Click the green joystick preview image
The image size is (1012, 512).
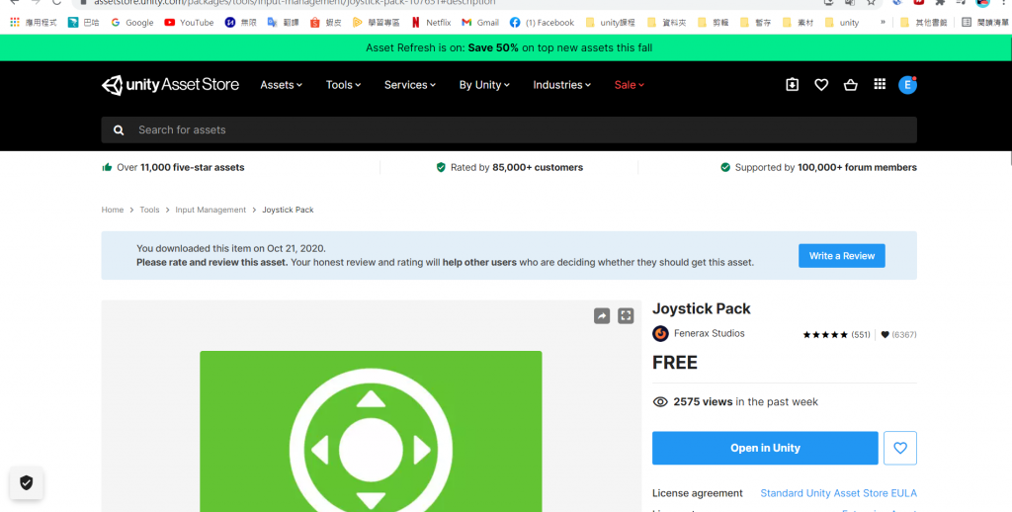click(371, 431)
